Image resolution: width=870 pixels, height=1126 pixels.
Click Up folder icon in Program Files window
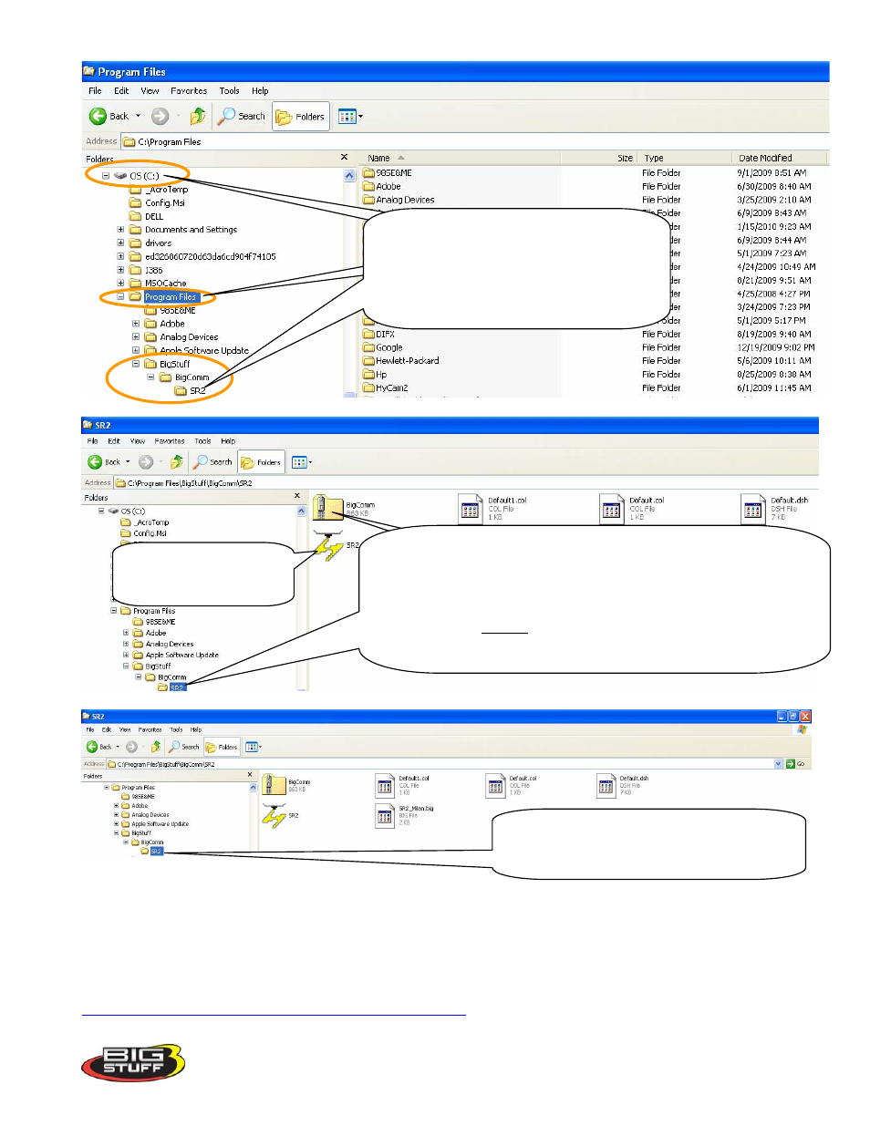tap(197, 116)
